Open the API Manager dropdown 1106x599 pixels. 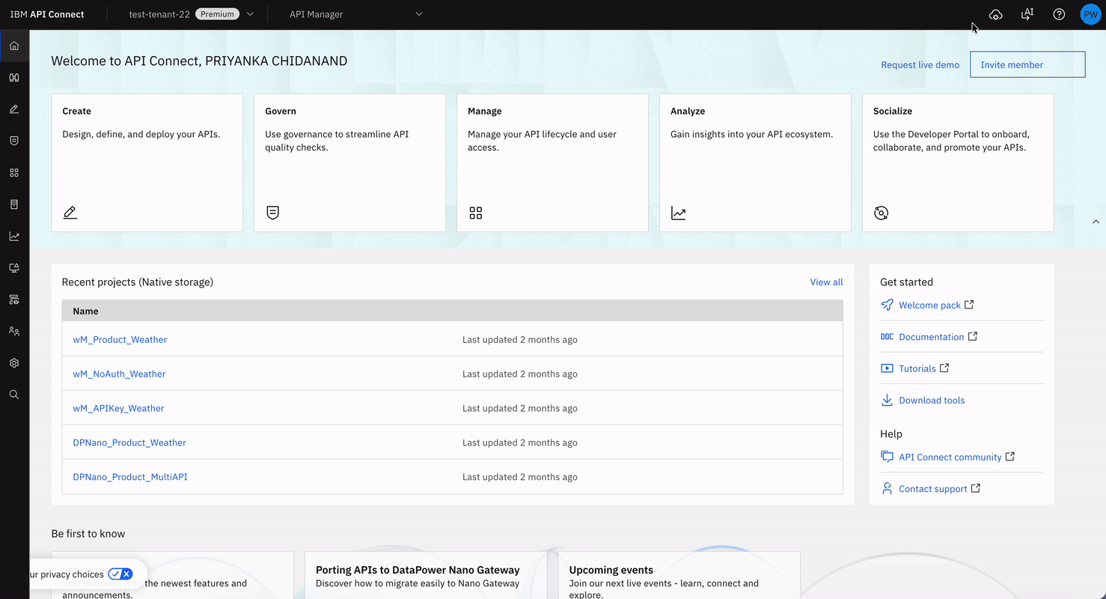tap(356, 14)
